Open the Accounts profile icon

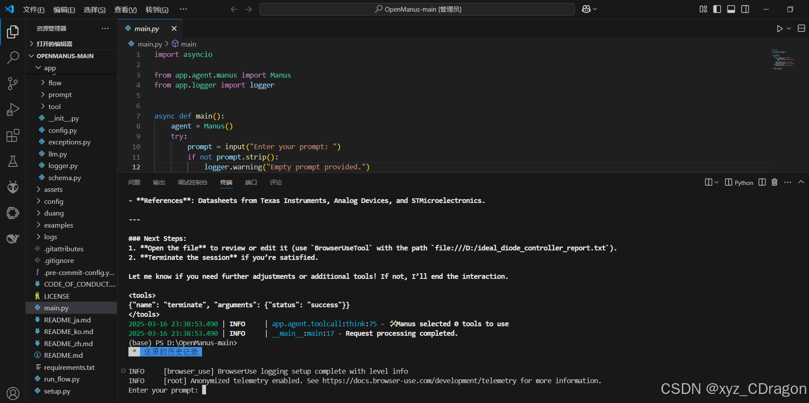(x=13, y=393)
